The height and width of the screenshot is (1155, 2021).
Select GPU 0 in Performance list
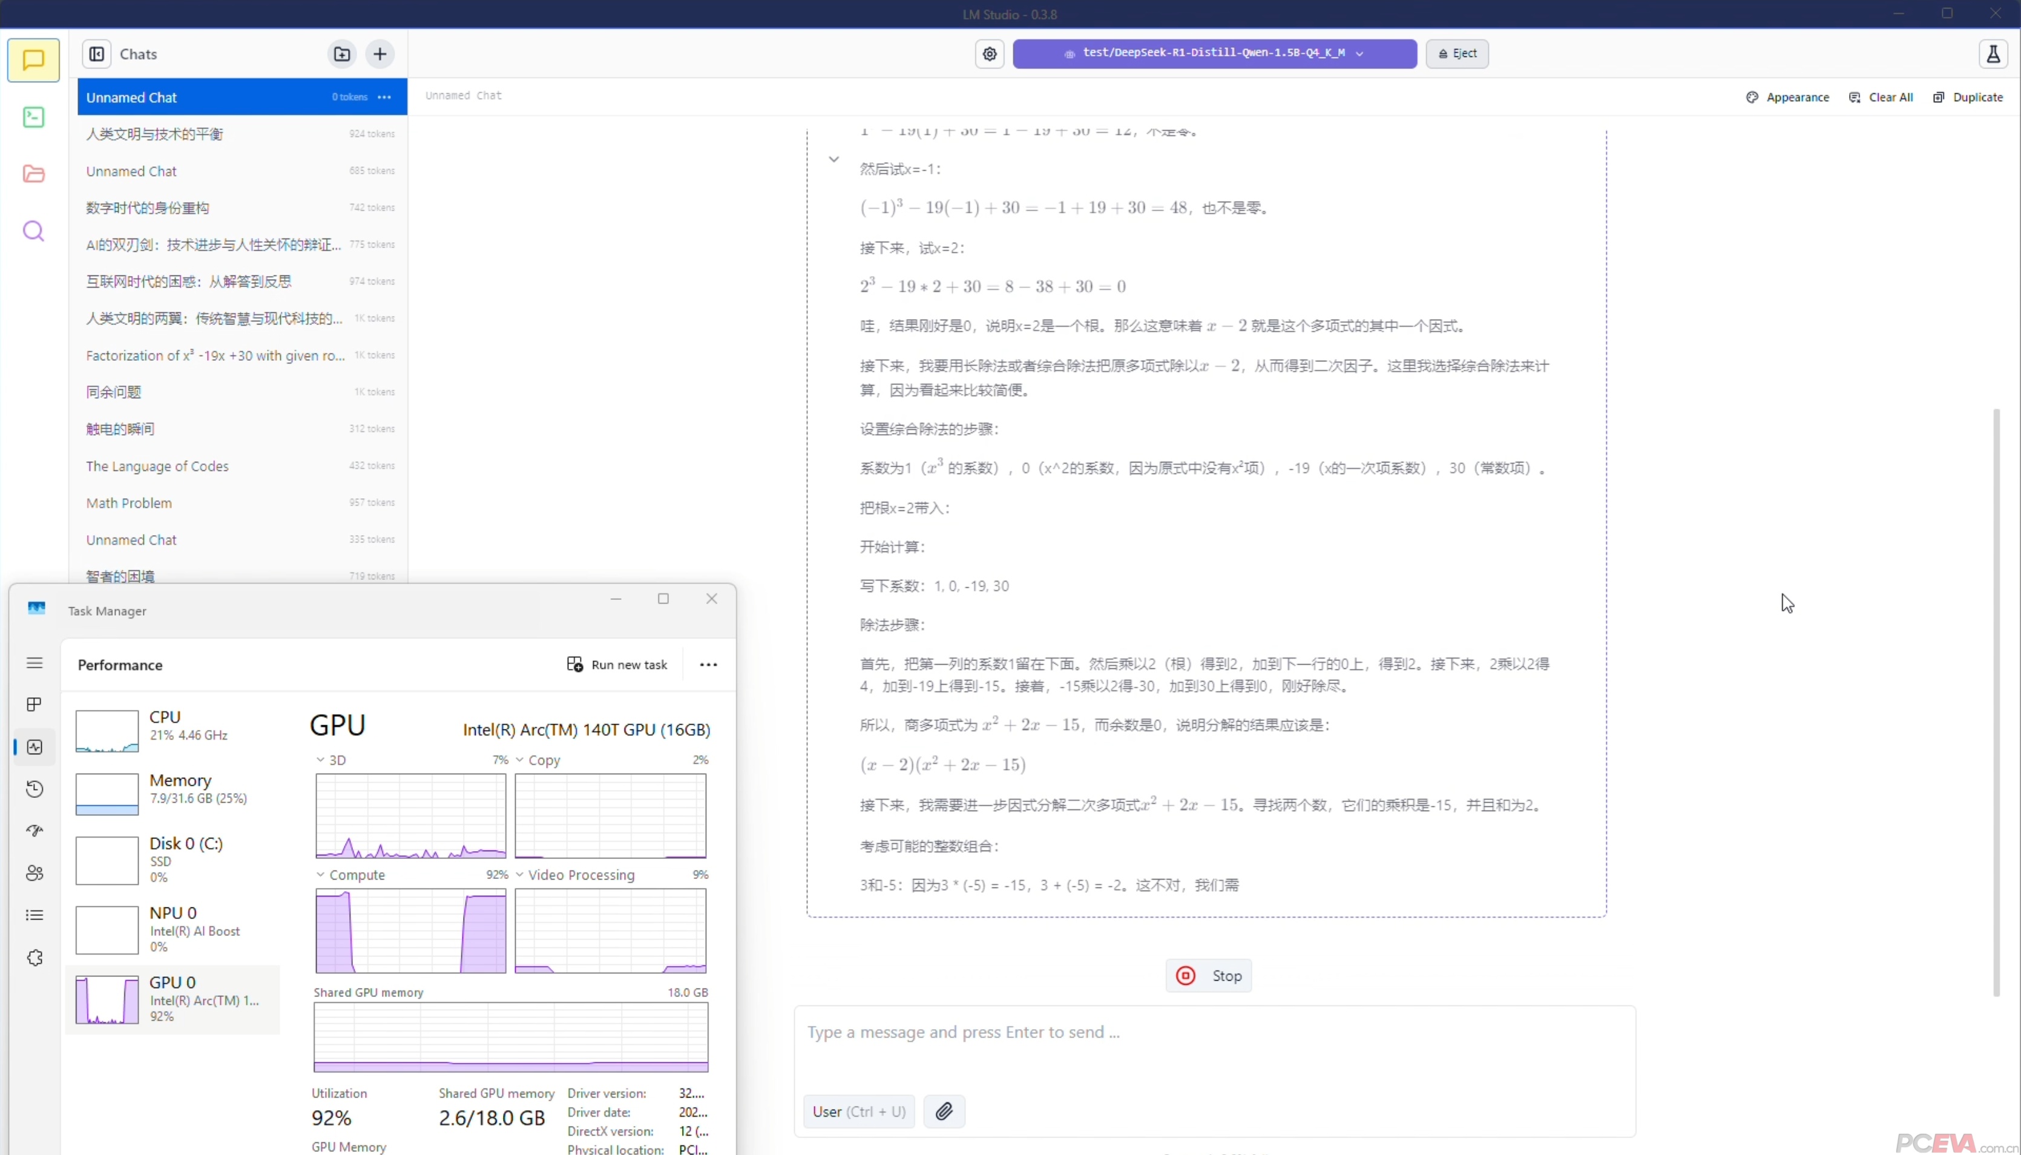173,999
